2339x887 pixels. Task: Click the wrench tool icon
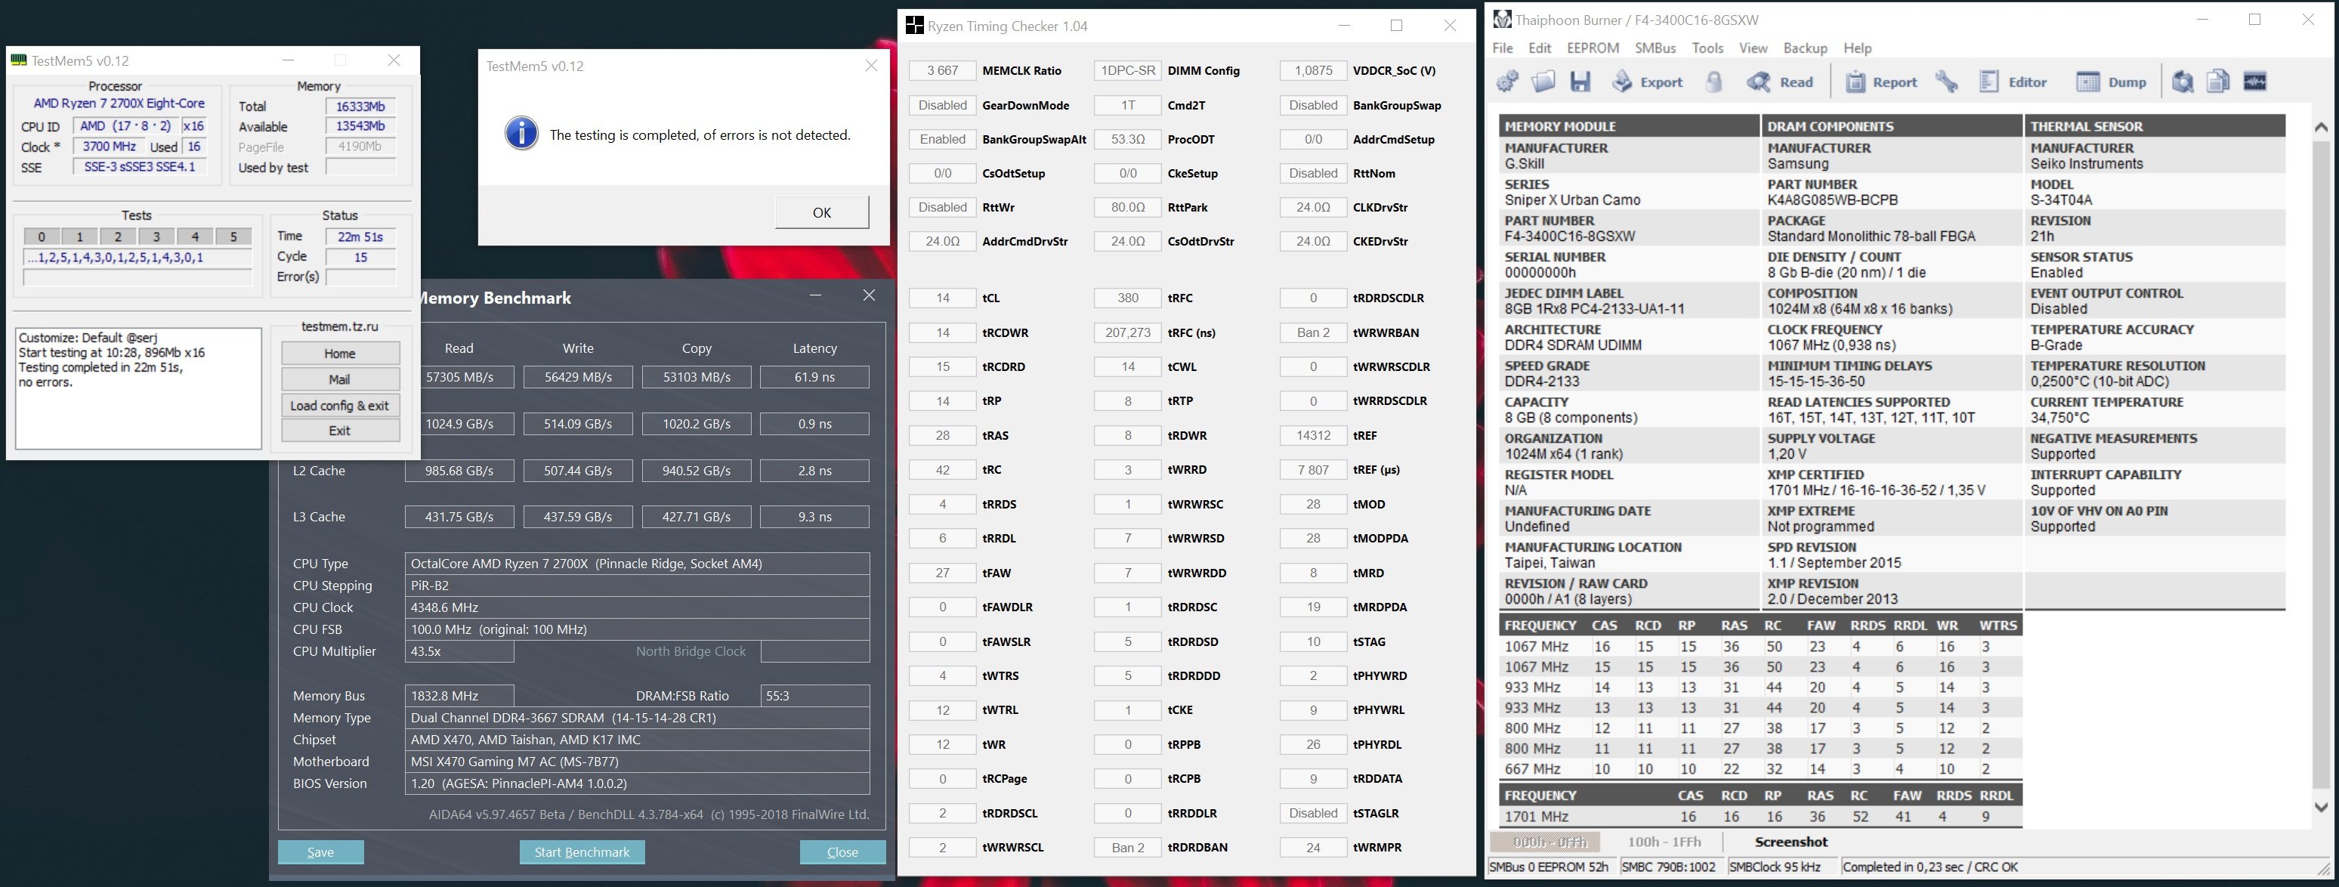tap(1947, 82)
